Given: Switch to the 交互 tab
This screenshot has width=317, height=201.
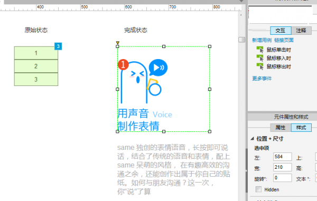Looking at the screenshot, I should click(x=281, y=31).
